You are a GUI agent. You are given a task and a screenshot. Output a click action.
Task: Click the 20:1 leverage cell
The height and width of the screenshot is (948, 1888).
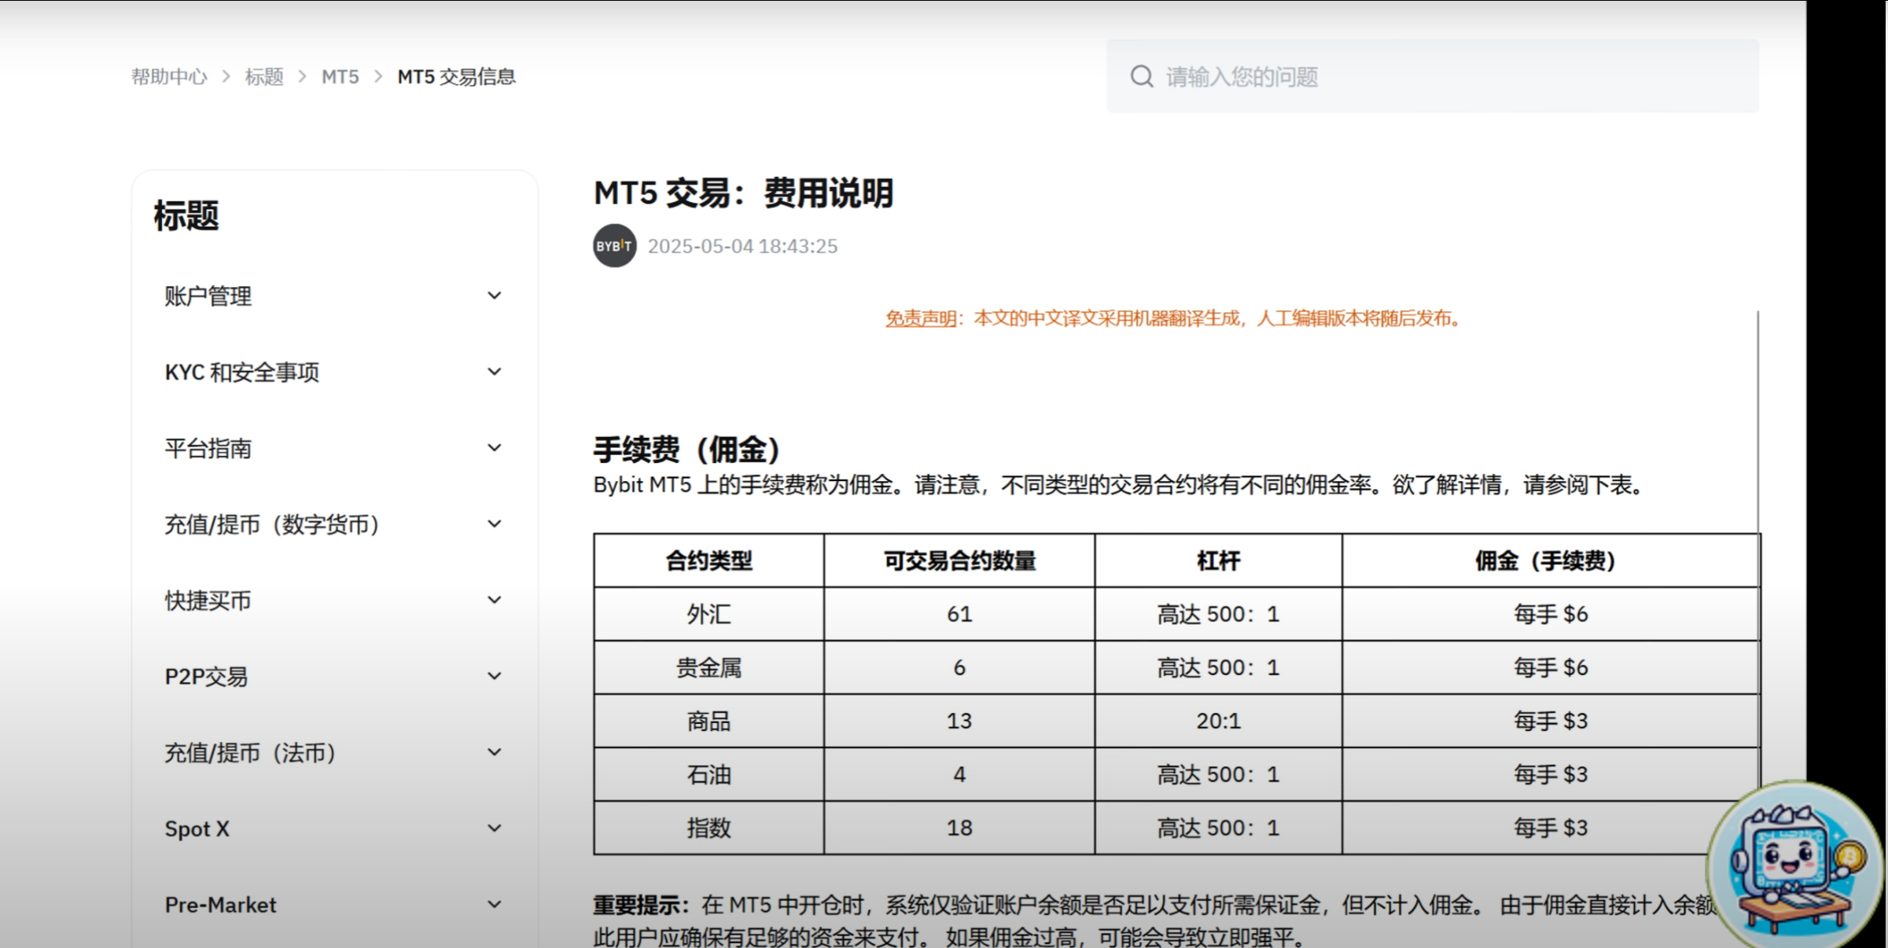1218,721
